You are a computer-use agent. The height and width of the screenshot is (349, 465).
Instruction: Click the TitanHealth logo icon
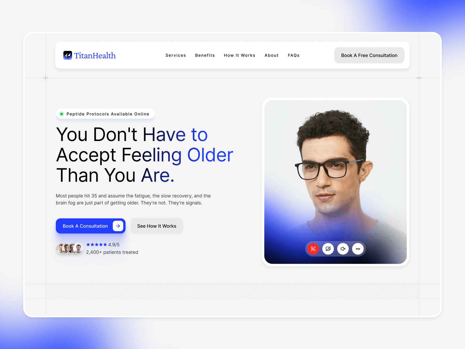[x=68, y=55]
